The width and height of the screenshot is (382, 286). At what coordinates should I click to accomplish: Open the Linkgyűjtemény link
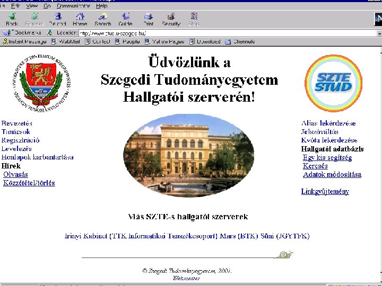click(x=325, y=192)
